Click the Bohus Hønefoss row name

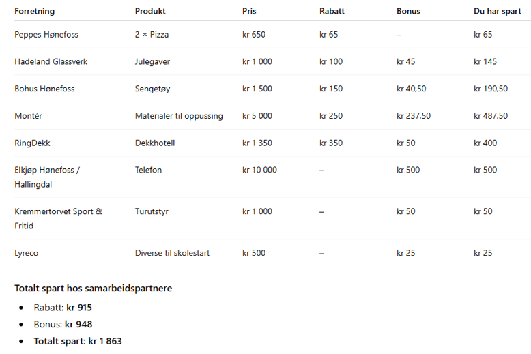coord(44,89)
